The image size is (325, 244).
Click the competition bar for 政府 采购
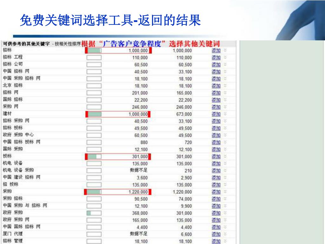click(94, 213)
